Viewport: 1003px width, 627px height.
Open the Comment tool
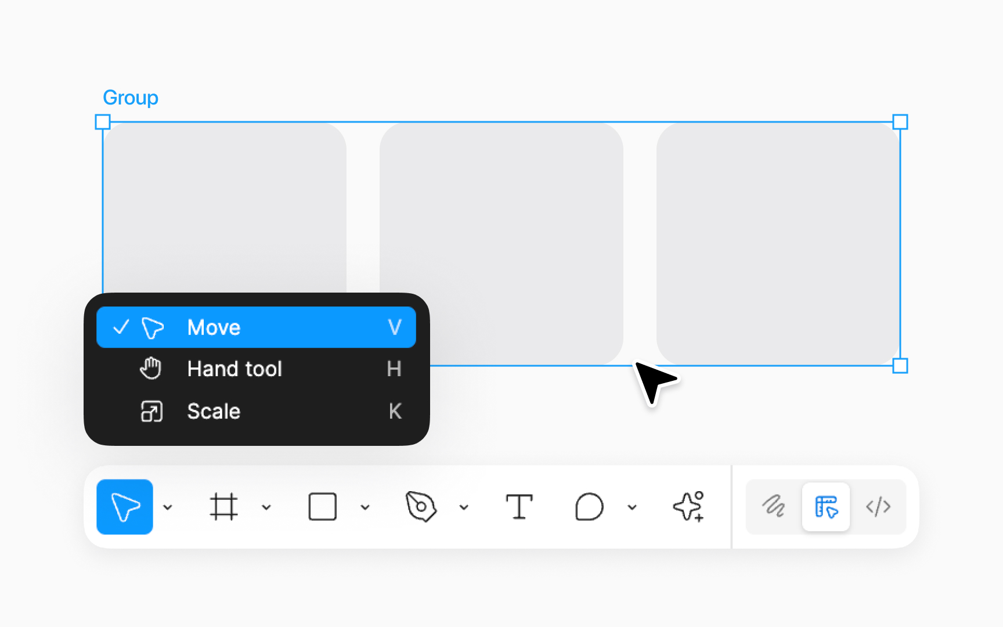point(588,506)
